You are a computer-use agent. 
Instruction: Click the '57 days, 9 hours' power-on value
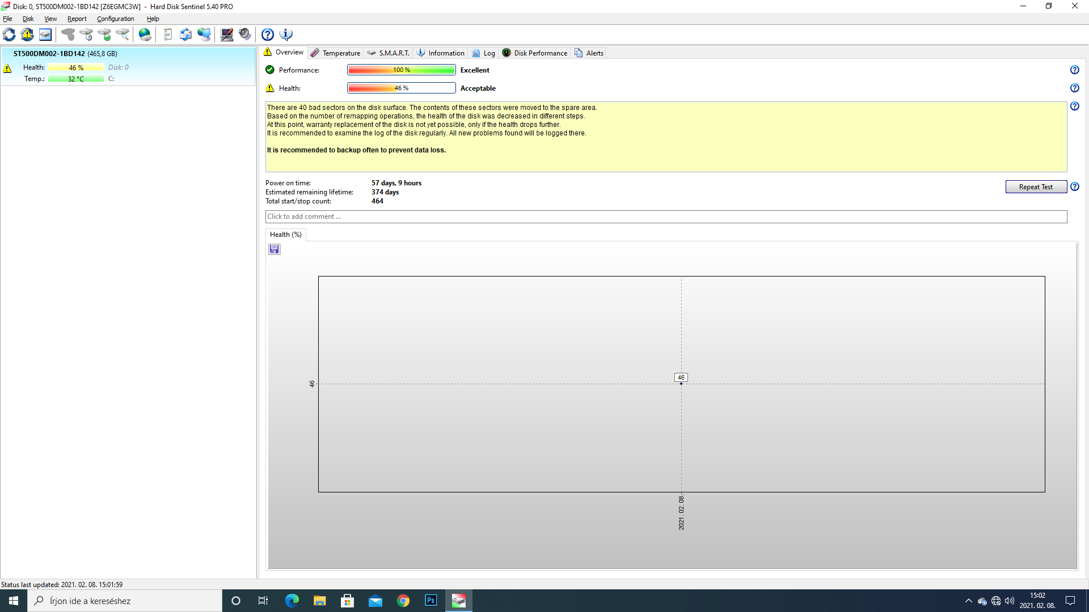point(396,183)
